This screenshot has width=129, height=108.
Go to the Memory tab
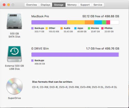[72, 5]
